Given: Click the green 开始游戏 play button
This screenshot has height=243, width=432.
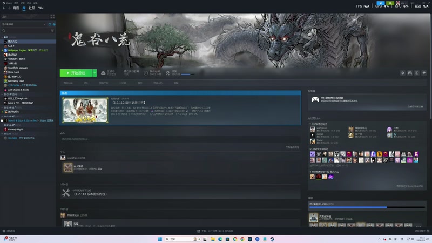Looking at the screenshot, I should (x=76, y=73).
